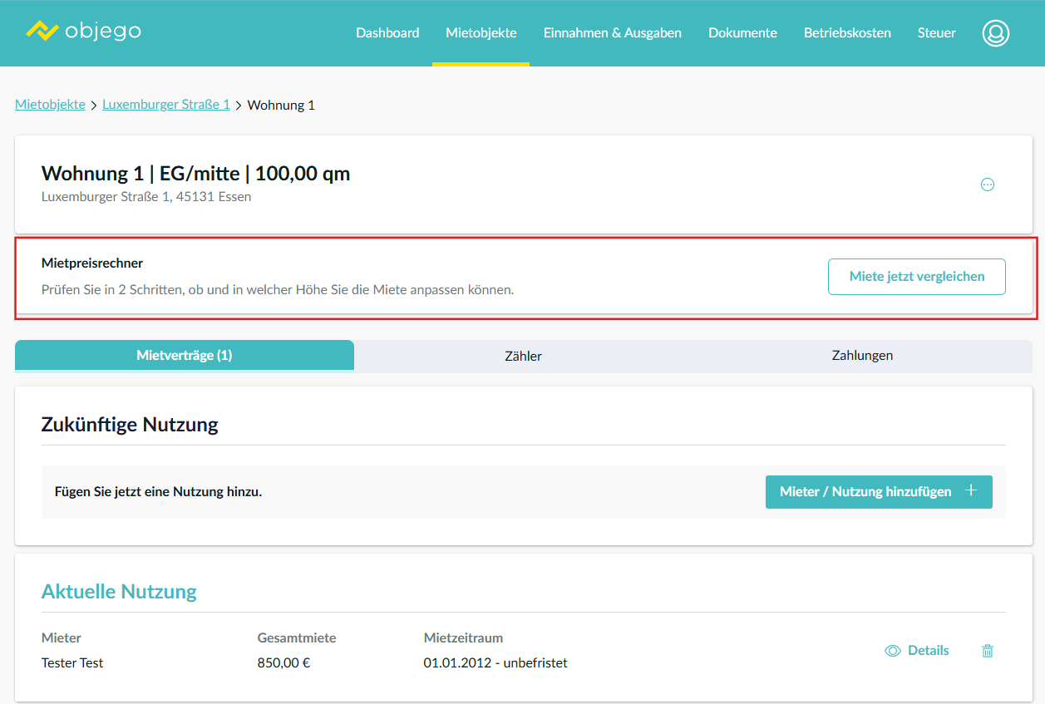Click Wohnung 1 in the breadcrumb trail
Viewport: 1045px width, 704px height.
point(281,106)
